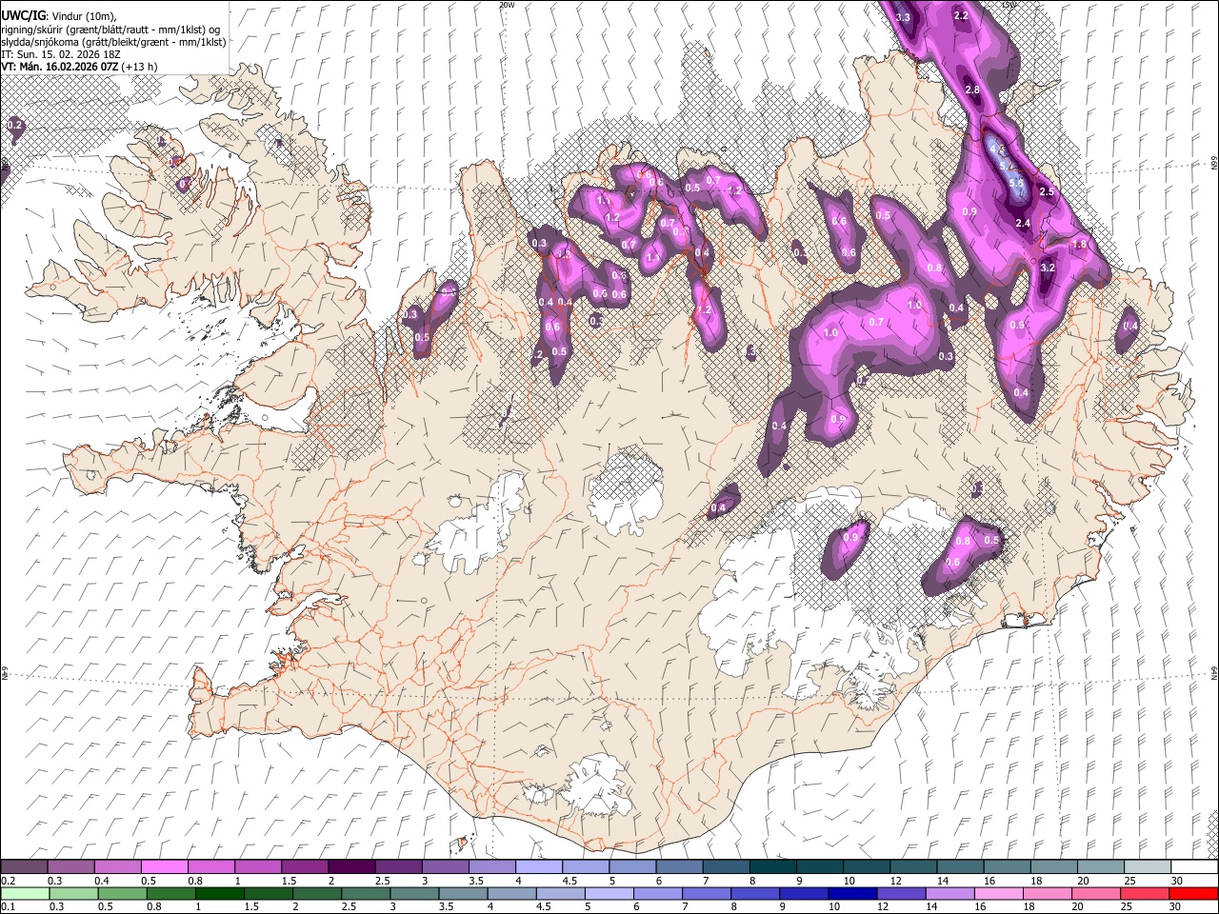Select pale grey 25–30 swatch in snow legend
This screenshot has width=1219, height=914.
1147,867
